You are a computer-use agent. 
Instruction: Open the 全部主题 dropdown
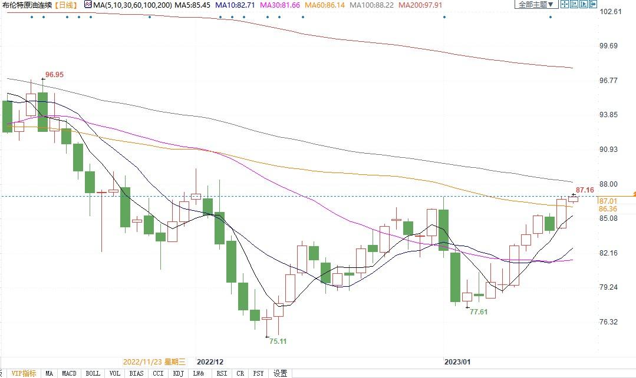coord(536,5)
